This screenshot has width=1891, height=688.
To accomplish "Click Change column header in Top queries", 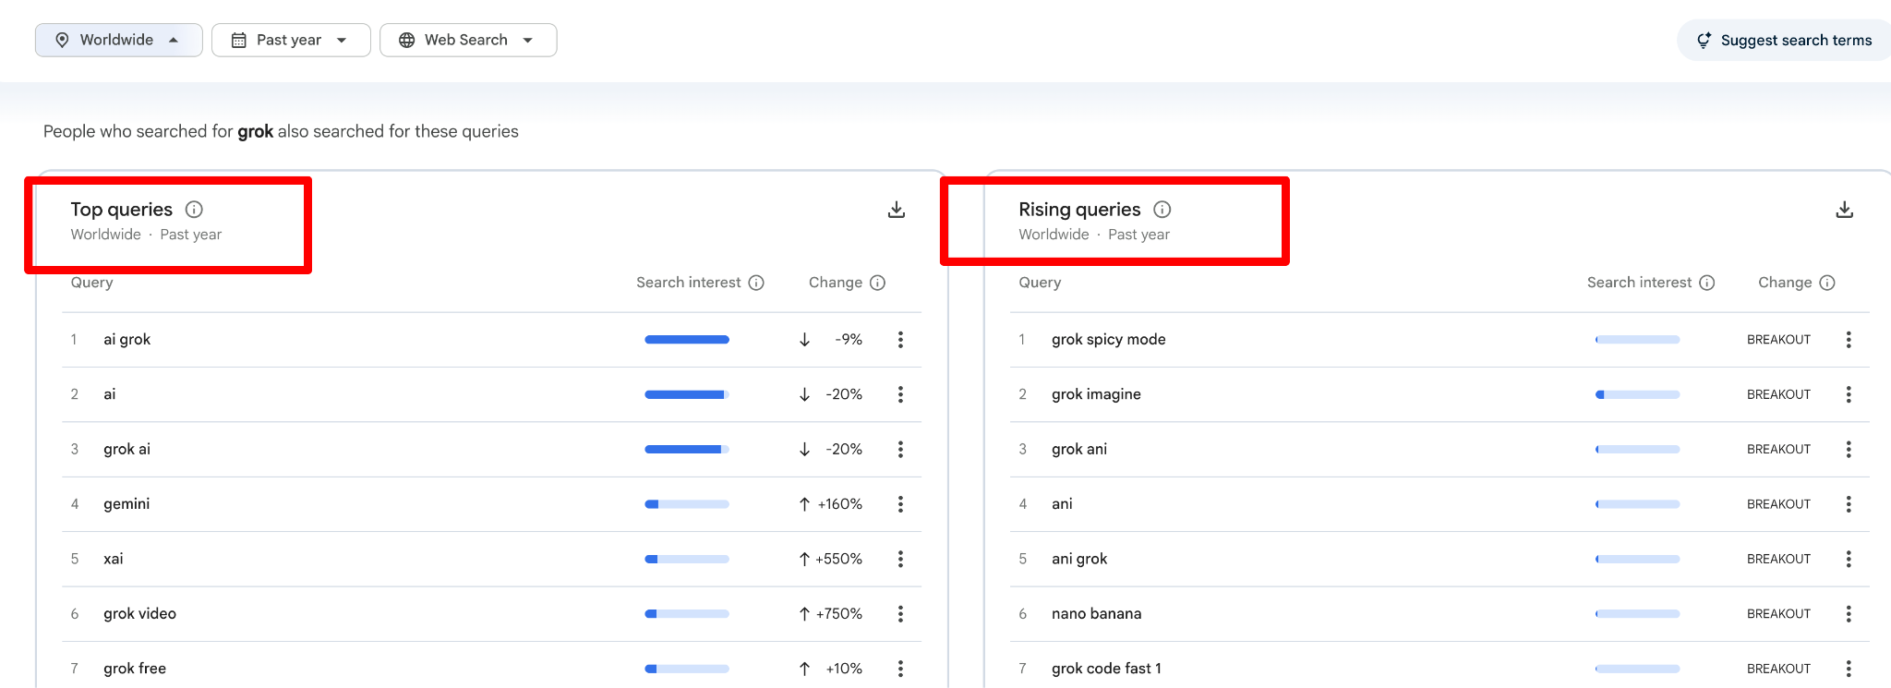I will pyautogui.click(x=836, y=283).
